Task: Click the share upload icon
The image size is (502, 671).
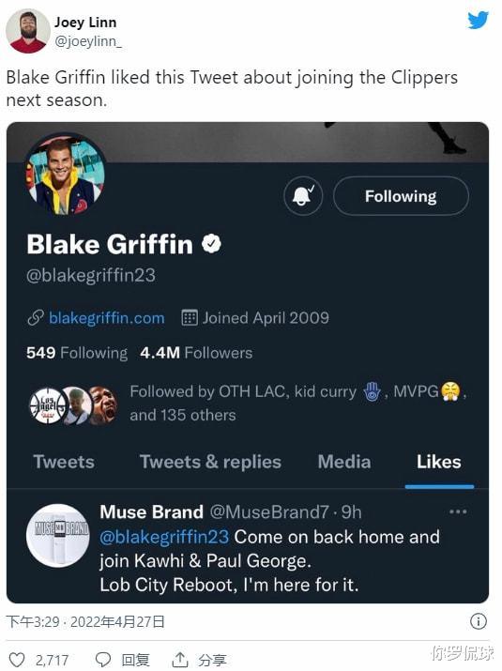Action: click(x=180, y=660)
